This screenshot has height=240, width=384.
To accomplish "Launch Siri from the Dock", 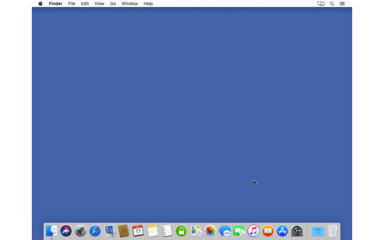I will (x=66, y=230).
